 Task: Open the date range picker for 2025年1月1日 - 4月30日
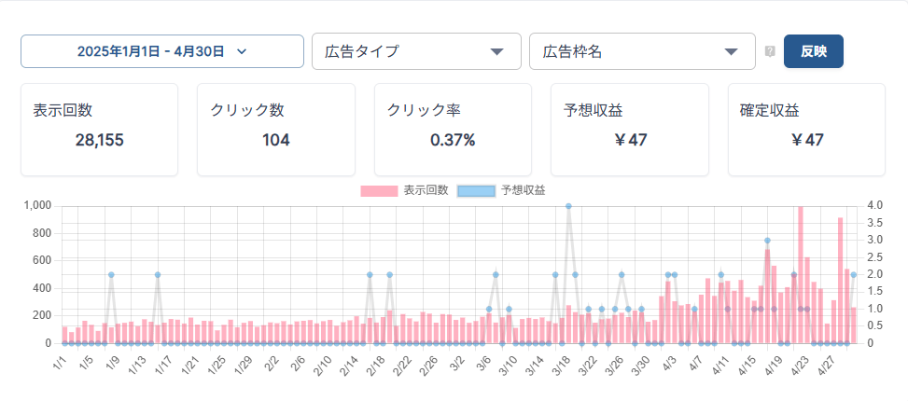tap(162, 51)
